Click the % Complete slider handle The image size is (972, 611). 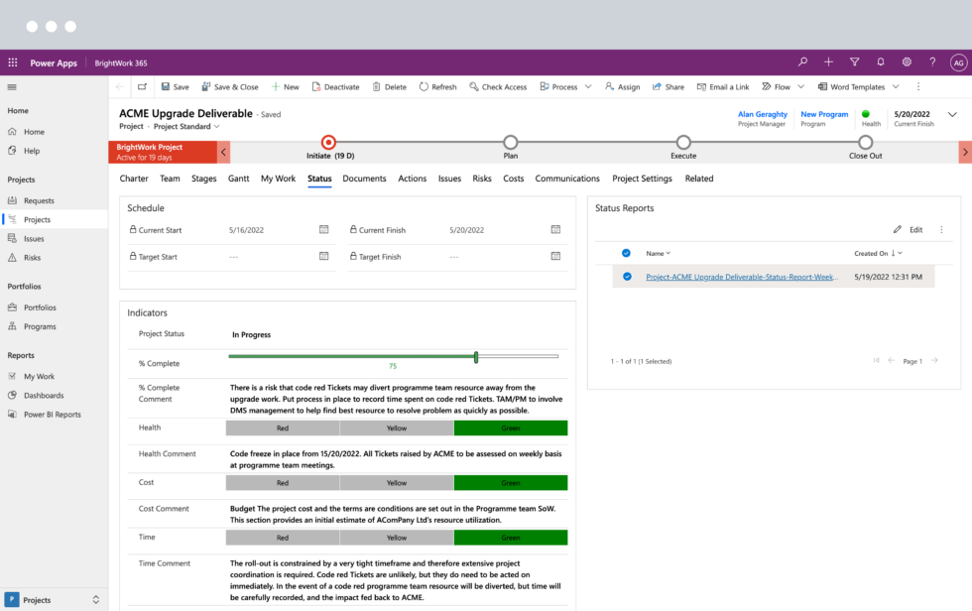[x=476, y=356]
